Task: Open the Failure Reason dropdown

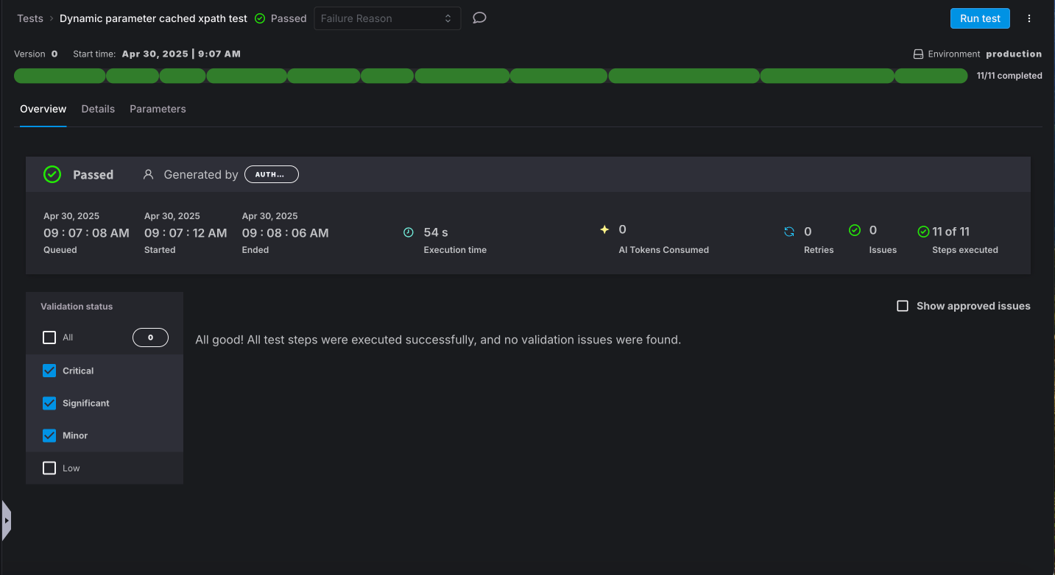Action: tap(387, 18)
